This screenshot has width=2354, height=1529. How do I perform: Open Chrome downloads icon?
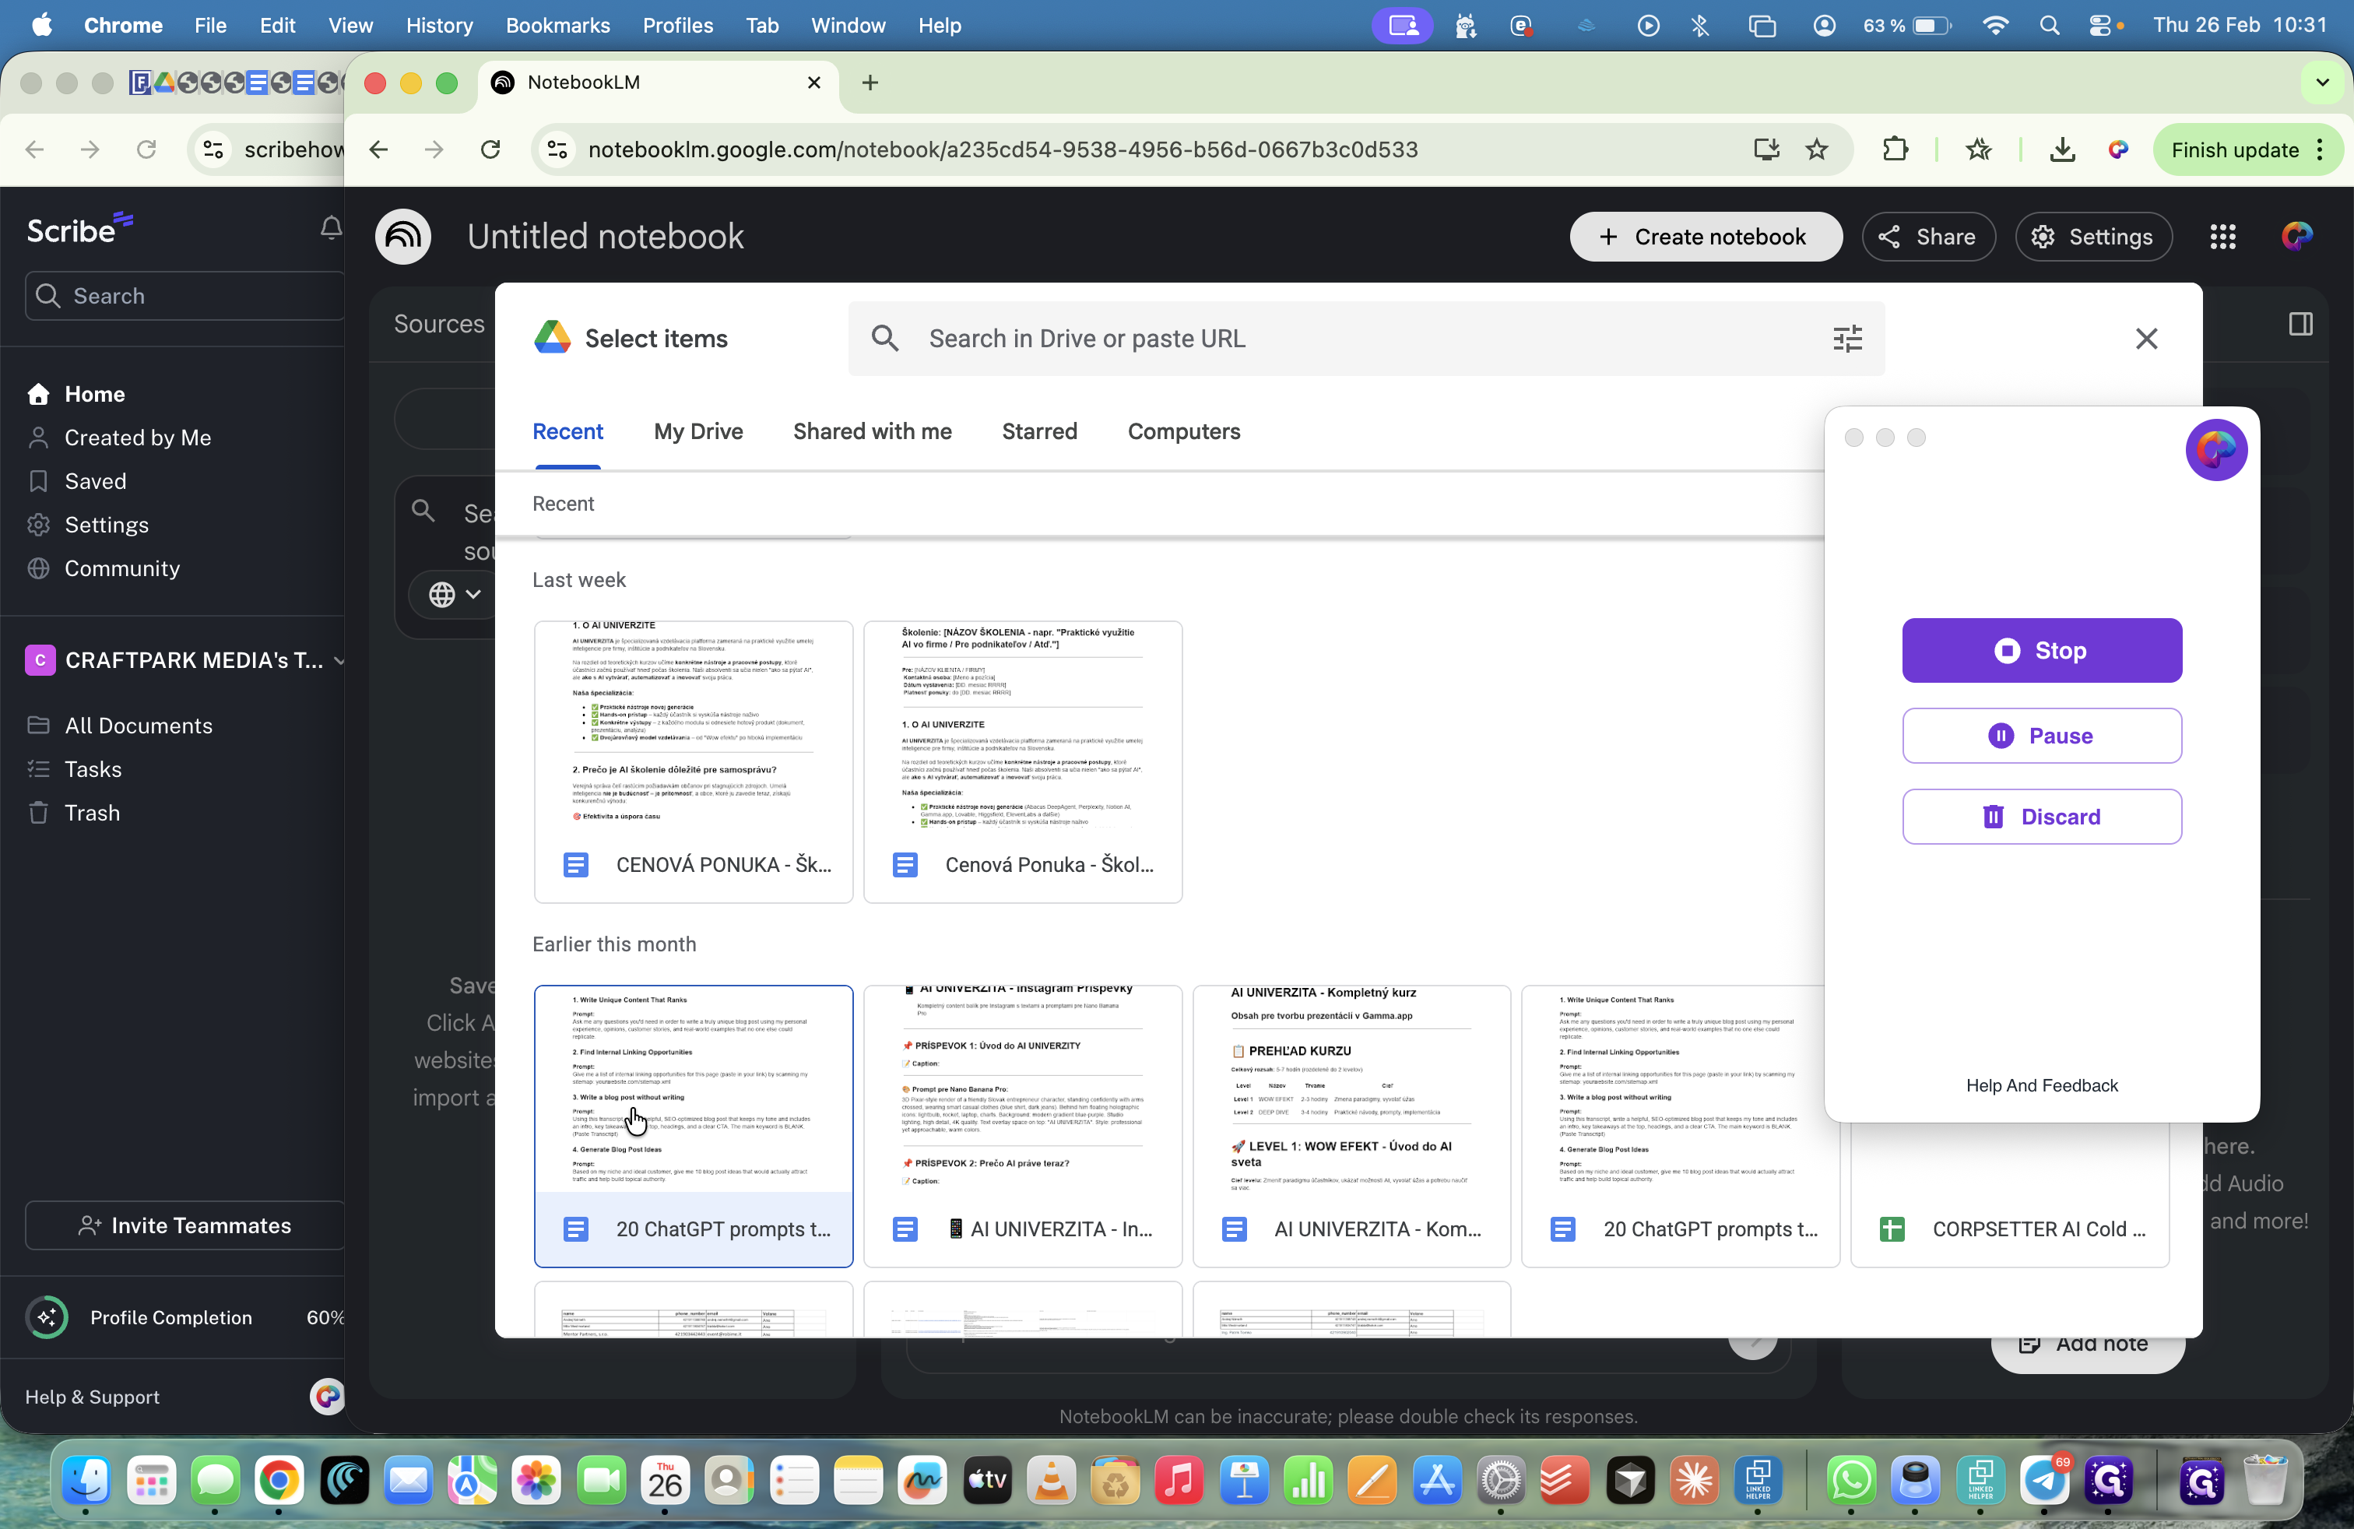[2061, 149]
